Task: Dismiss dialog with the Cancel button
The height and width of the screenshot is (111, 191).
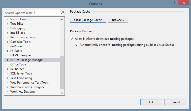Action: point(175,102)
